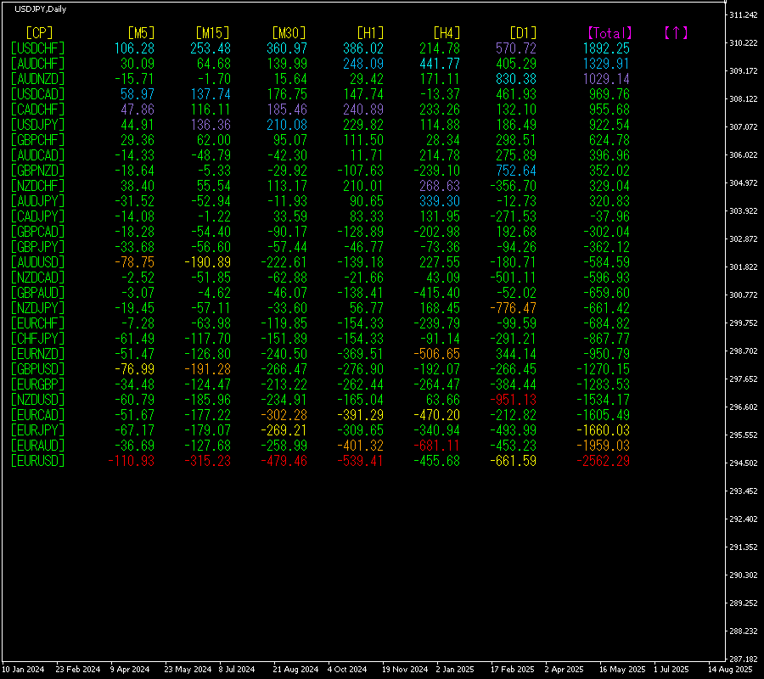Click EURUSD total value -2562.29
The image size is (764, 679).
coord(604,461)
